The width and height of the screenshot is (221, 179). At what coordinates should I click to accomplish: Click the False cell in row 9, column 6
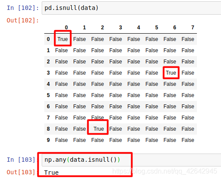pos(170,140)
